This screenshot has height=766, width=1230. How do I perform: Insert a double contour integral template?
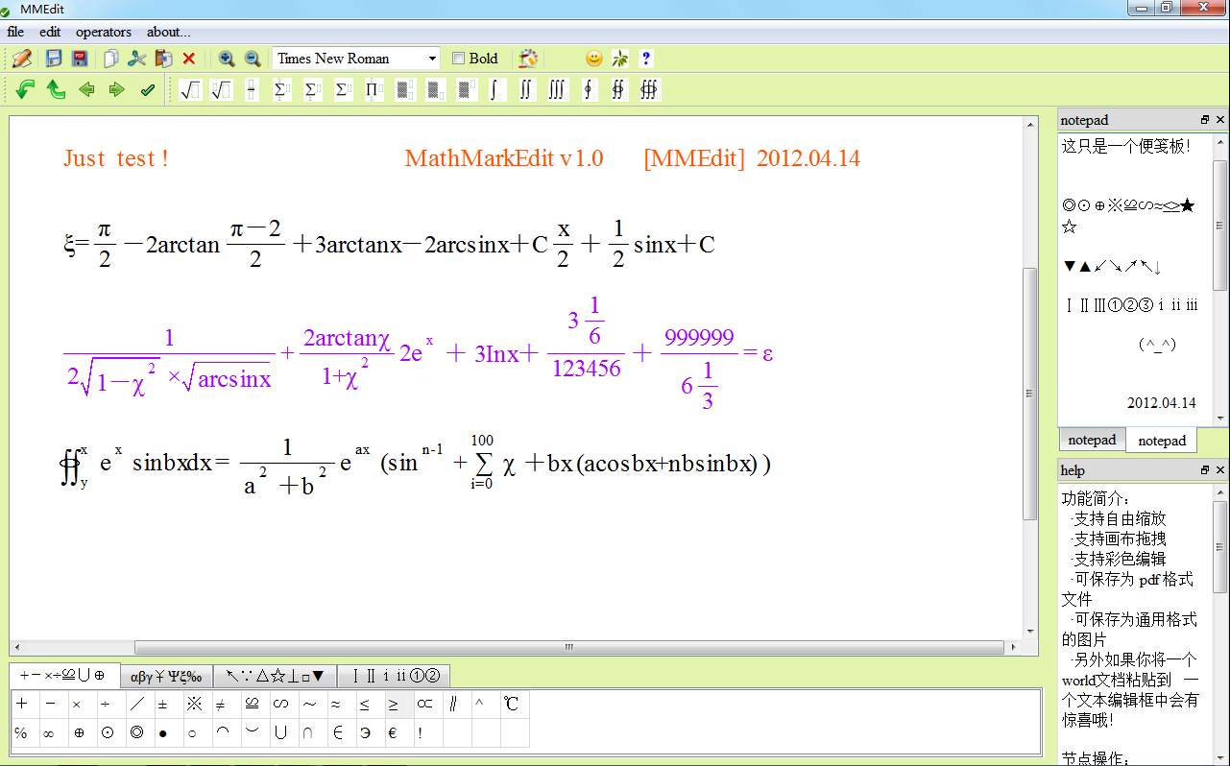coord(618,90)
